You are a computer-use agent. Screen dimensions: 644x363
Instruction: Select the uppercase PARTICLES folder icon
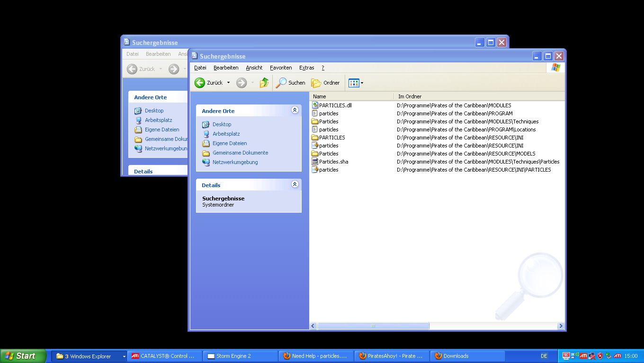[x=315, y=138]
